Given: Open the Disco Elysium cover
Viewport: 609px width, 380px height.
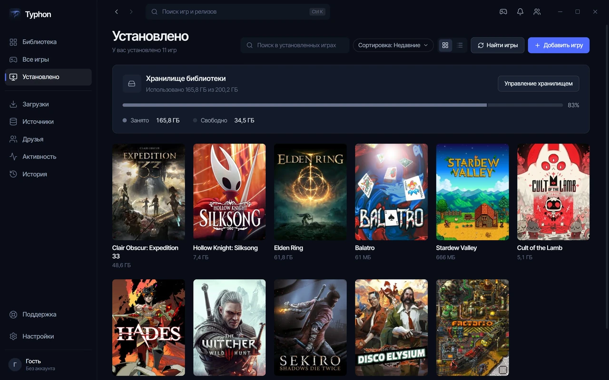Looking at the screenshot, I should pyautogui.click(x=392, y=328).
